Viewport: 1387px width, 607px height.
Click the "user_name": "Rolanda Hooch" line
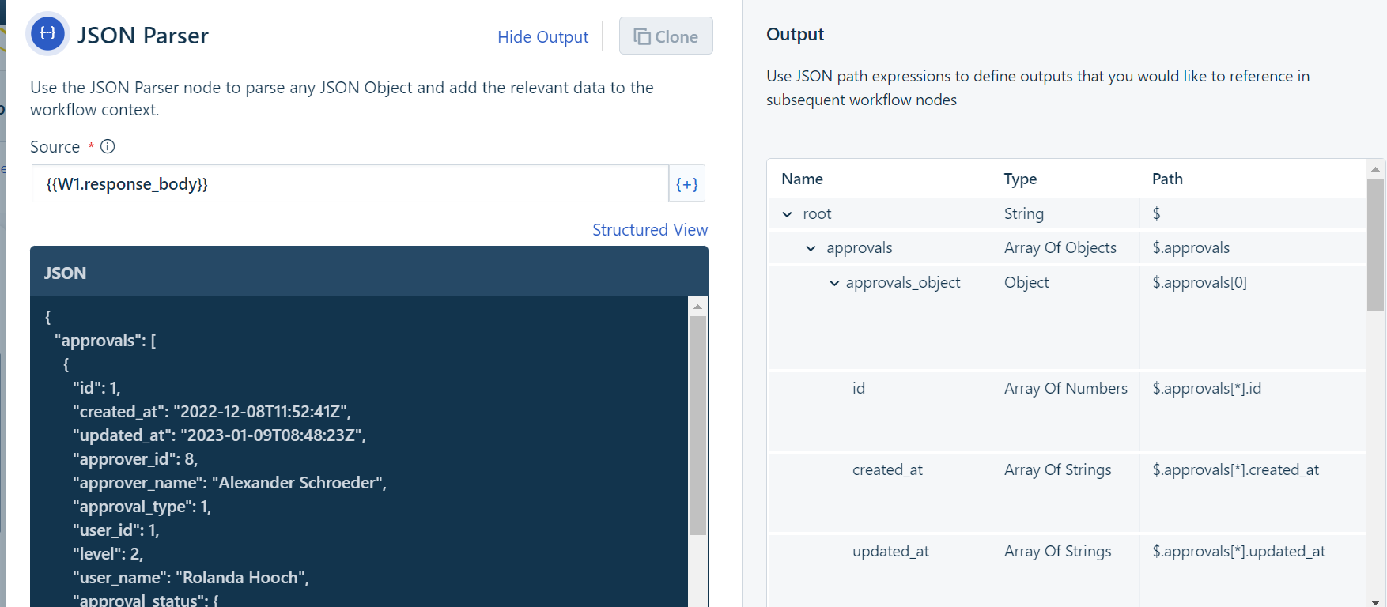[191, 577]
